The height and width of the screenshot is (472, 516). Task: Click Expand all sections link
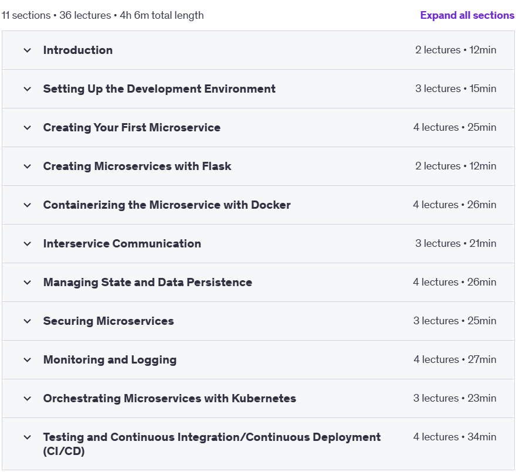tap(467, 15)
